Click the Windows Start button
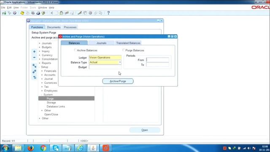 (5, 148)
